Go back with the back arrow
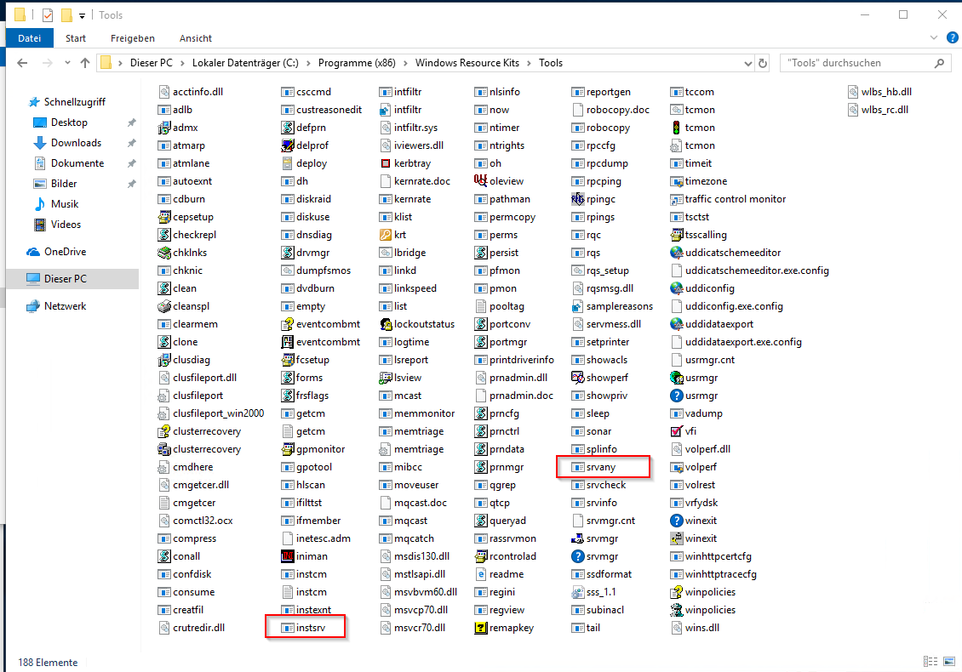 22,63
